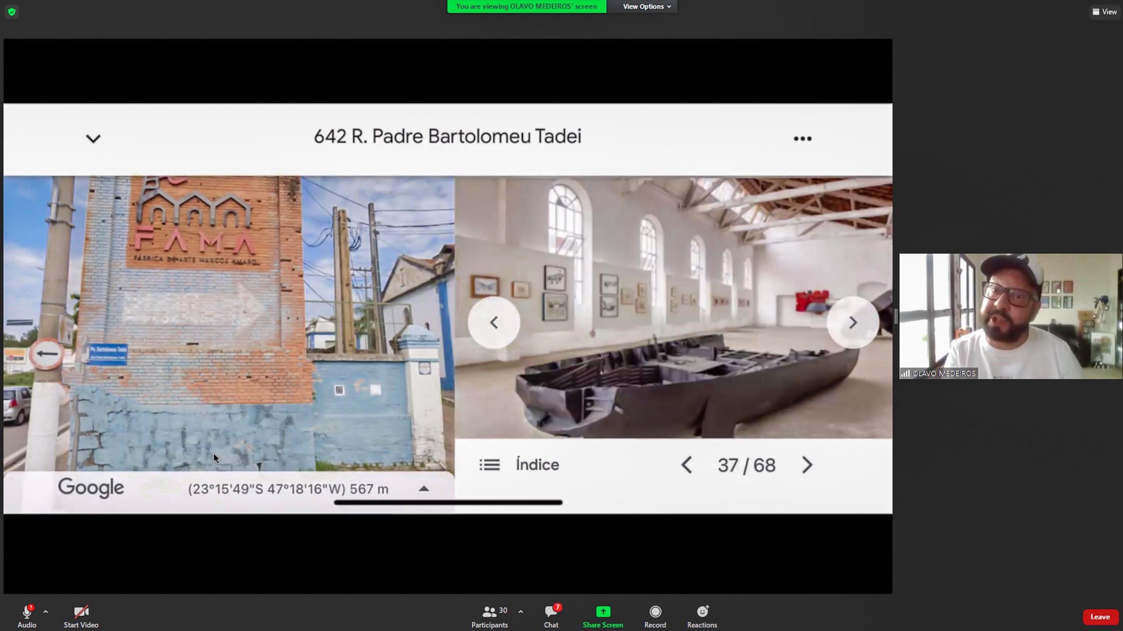The width and height of the screenshot is (1123, 631).
Task: Click the green Share Screen icon
Action: (603, 612)
